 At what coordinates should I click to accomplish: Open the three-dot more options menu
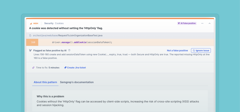(x=202, y=23)
